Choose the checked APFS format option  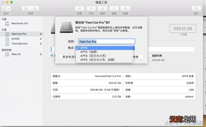point(104,48)
